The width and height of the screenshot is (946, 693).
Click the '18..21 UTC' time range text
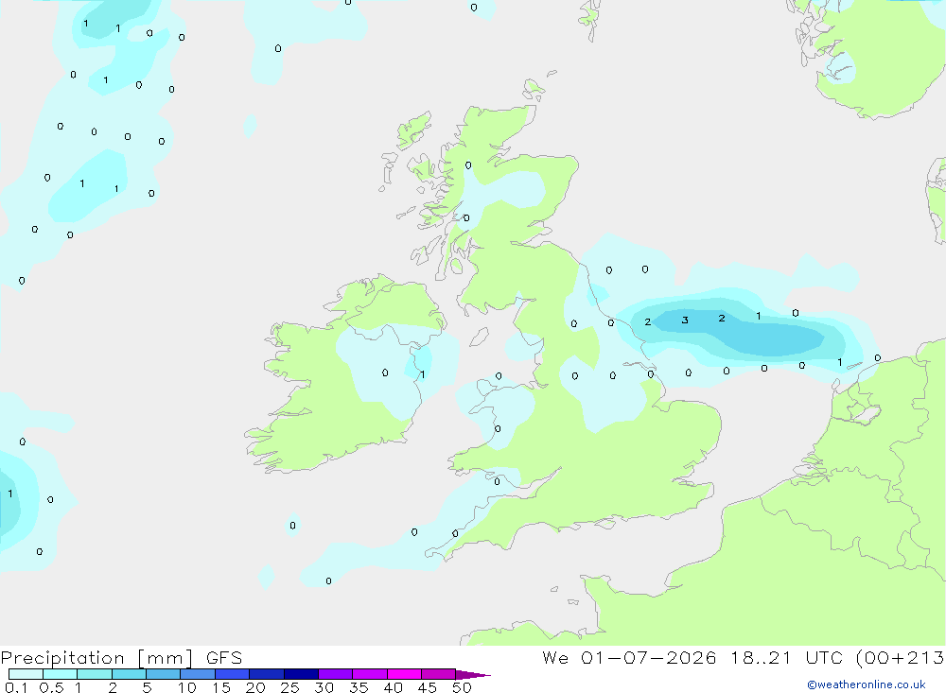click(x=787, y=657)
